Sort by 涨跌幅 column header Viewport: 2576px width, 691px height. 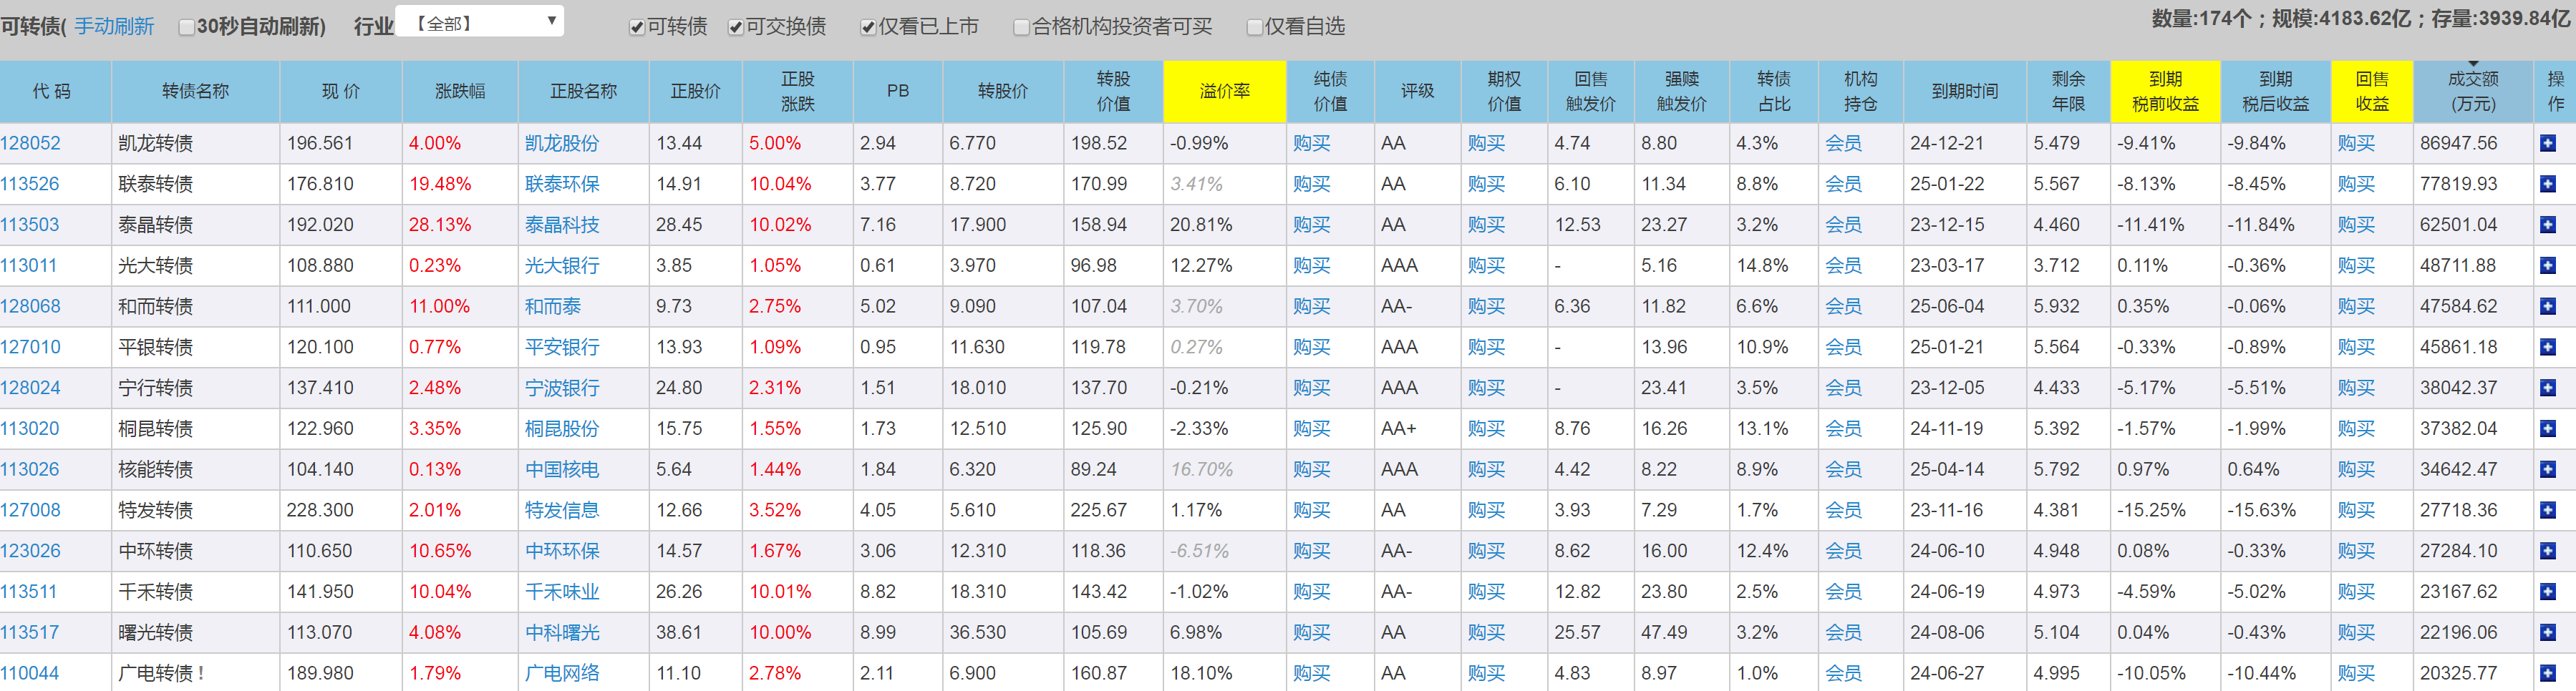coord(460,91)
